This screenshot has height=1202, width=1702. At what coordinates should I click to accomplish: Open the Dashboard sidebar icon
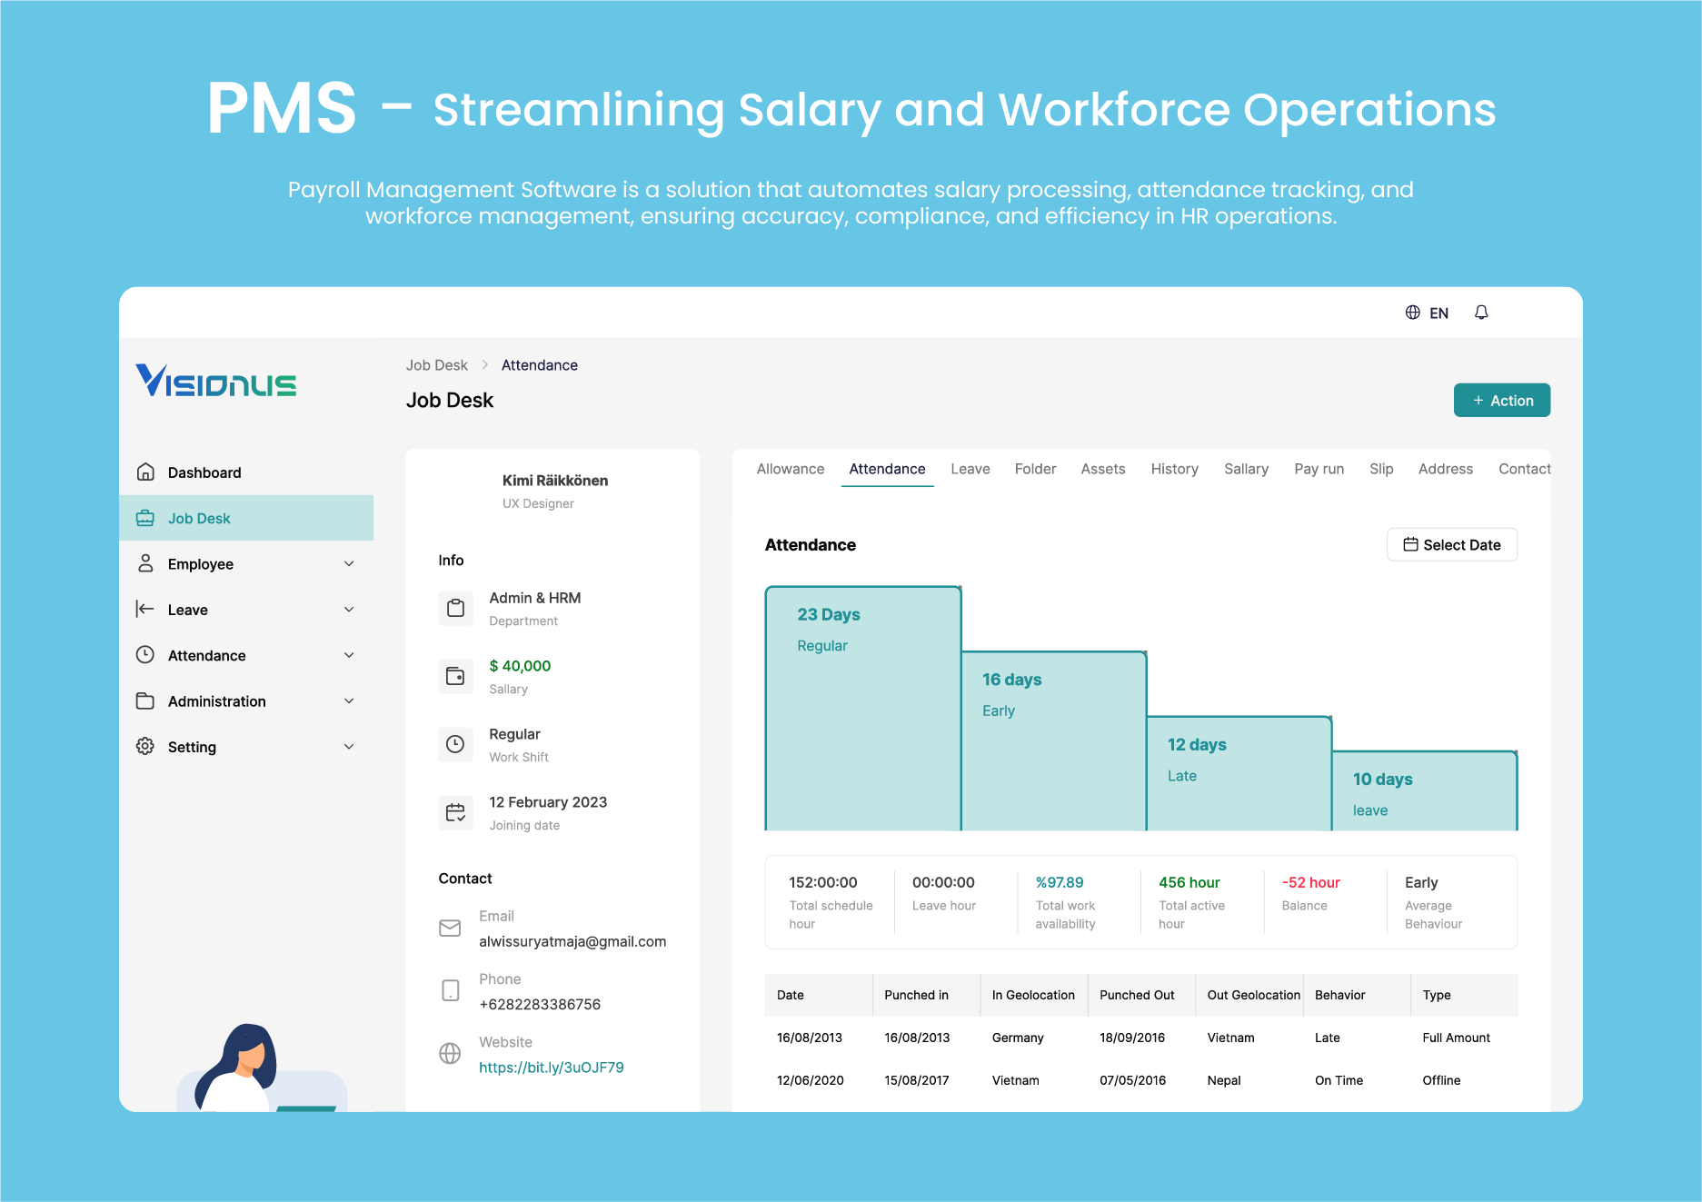click(145, 472)
